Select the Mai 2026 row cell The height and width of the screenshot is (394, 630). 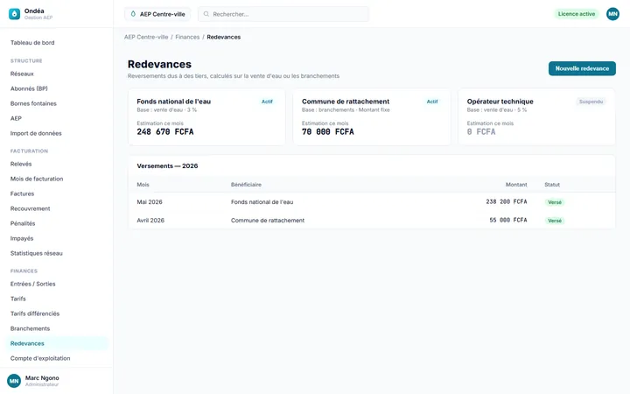coord(150,202)
